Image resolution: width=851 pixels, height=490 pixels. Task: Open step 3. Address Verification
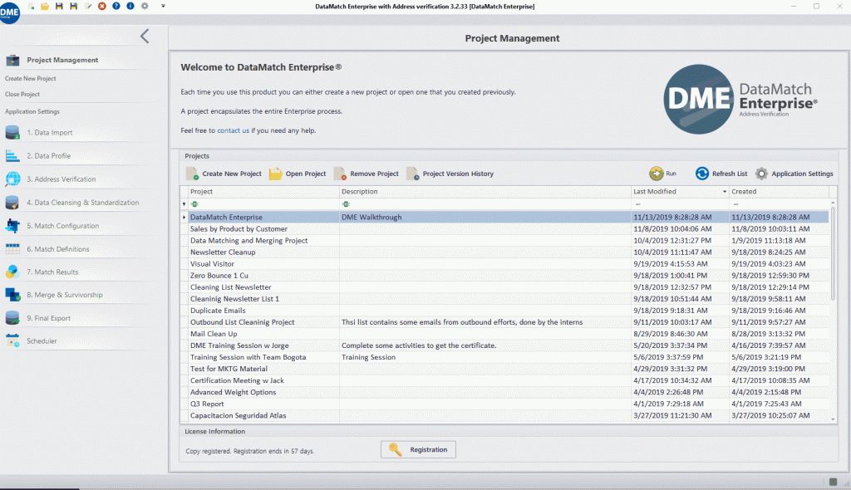coord(61,179)
